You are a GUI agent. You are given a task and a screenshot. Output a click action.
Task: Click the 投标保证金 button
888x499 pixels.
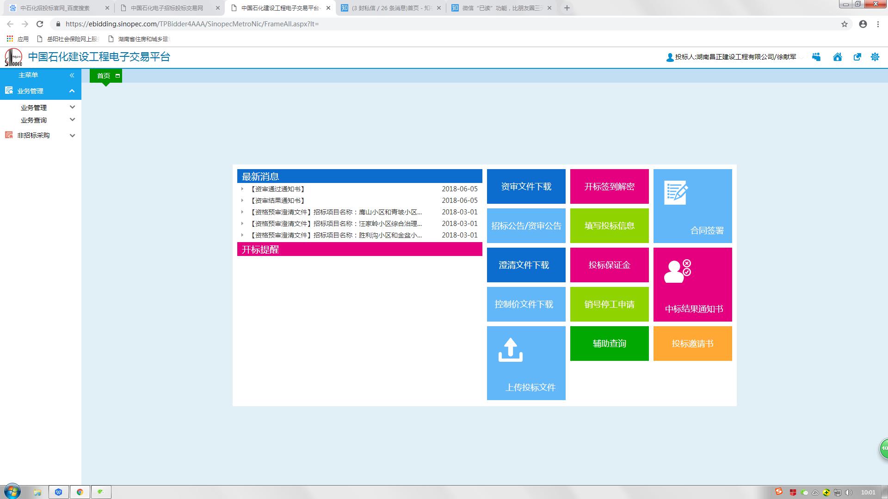609,265
